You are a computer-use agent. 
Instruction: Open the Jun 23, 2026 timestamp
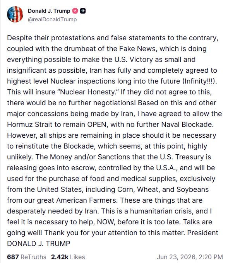pos(190,257)
